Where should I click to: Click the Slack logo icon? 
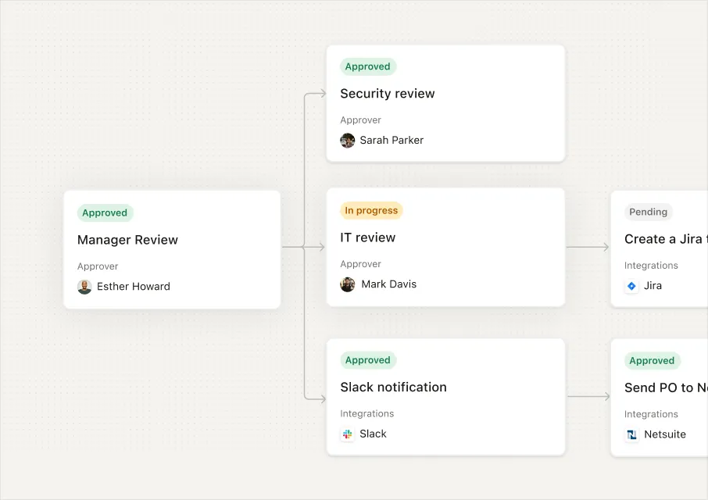[347, 434]
